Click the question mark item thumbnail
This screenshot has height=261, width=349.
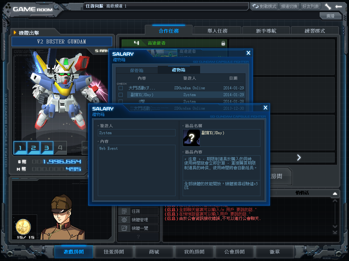pyautogui.click(x=192, y=138)
